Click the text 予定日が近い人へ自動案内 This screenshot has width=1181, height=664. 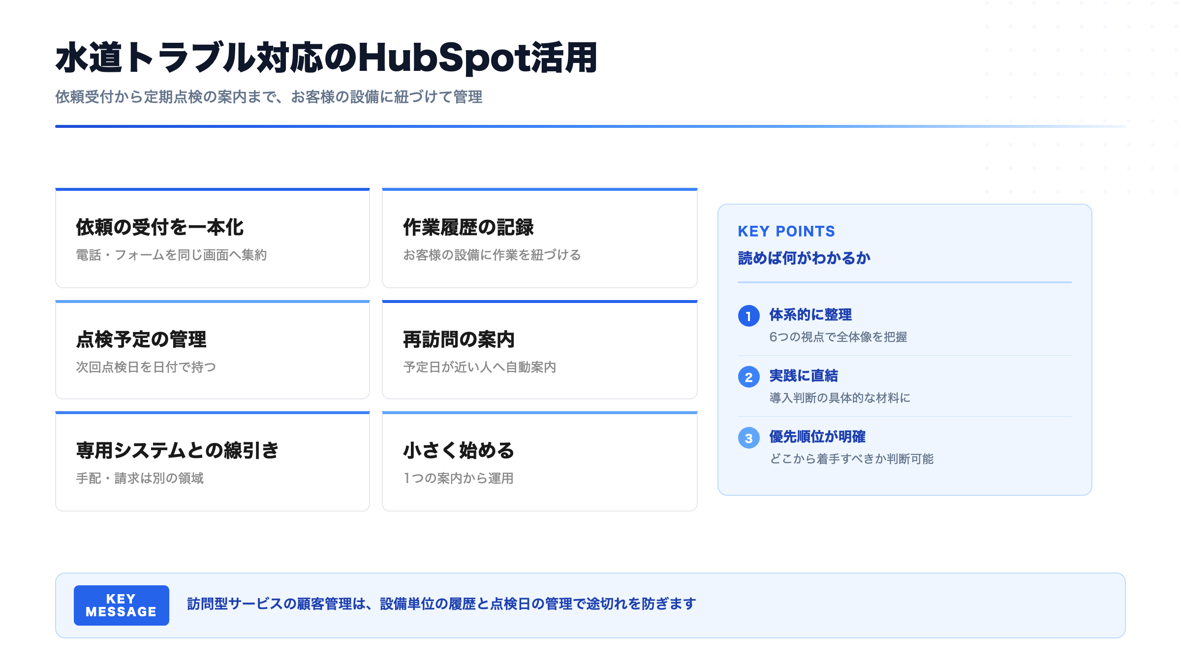pos(480,367)
